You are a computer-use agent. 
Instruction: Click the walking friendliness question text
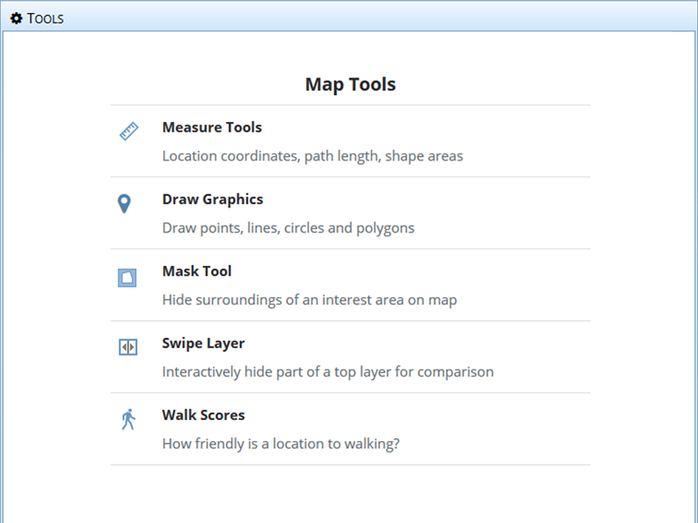click(x=280, y=444)
